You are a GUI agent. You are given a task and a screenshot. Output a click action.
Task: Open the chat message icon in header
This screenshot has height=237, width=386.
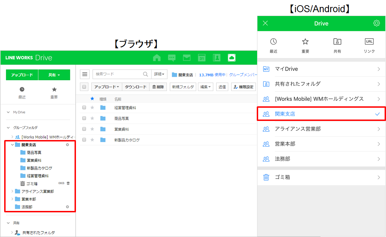(x=172, y=58)
